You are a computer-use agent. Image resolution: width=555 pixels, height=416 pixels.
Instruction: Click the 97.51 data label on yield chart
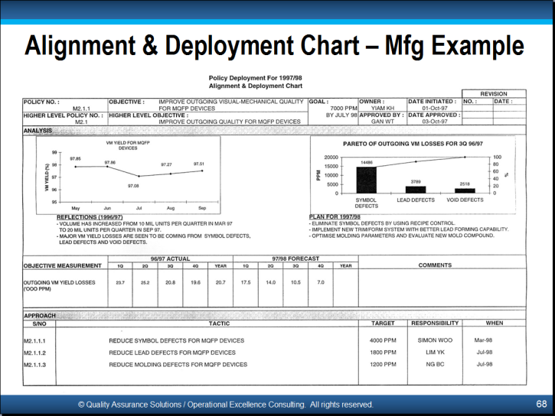pyautogui.click(x=199, y=164)
